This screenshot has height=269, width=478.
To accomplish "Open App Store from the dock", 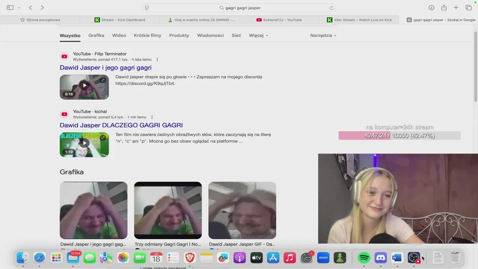I will point(273,257).
